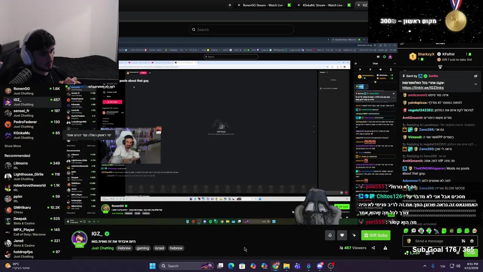Hide the pinned BotRix message
The width and height of the screenshot is (483, 272).
coord(475,76)
